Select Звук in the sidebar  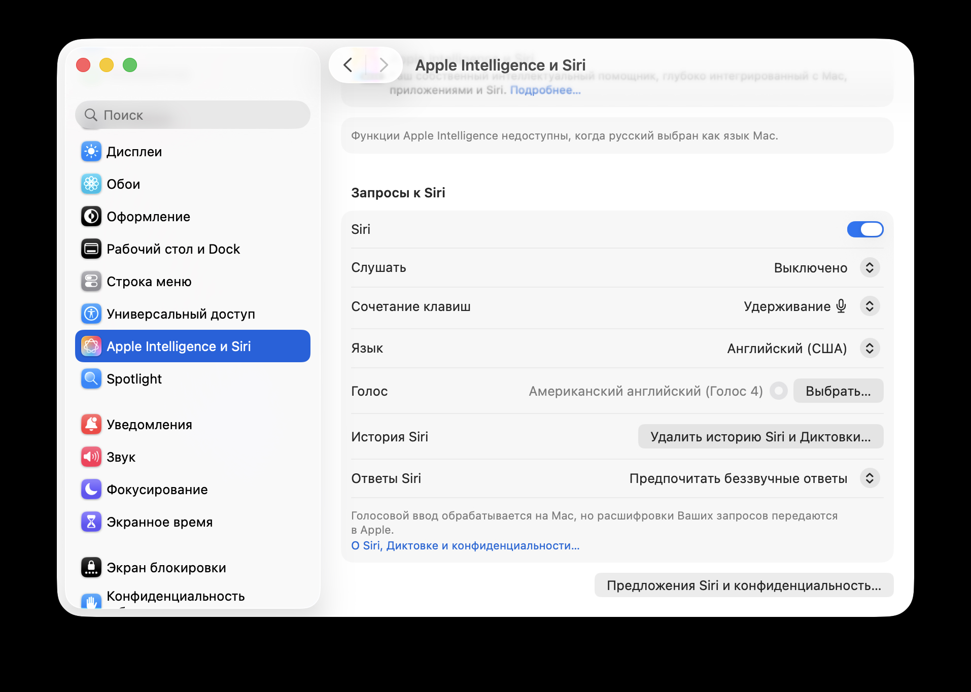(x=193, y=457)
